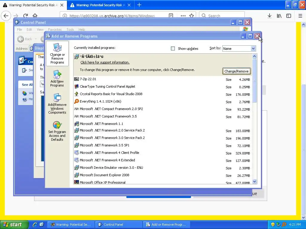Click Firefox home icon

35,16
